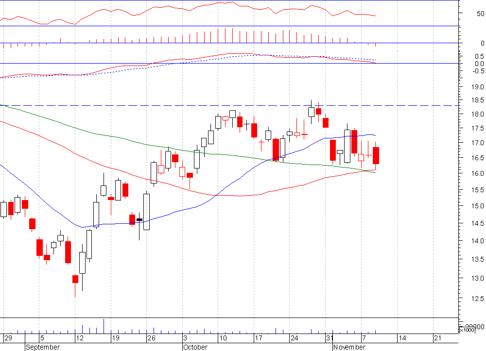Viewport: 486px width, 351px height.
Task: Click the date label '26' on the axis
Action: [152, 338]
